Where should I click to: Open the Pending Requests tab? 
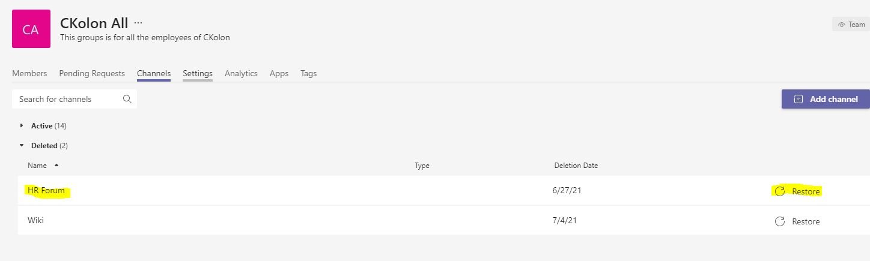92,73
